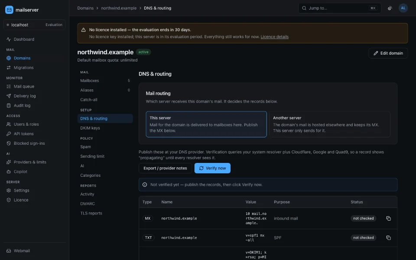Select DNS & routing in setup

pos(105,119)
